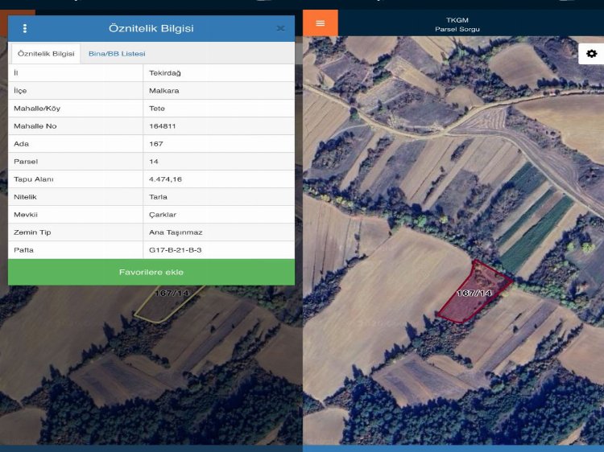
Task: Open map settings gear icon
Action: pos(591,54)
